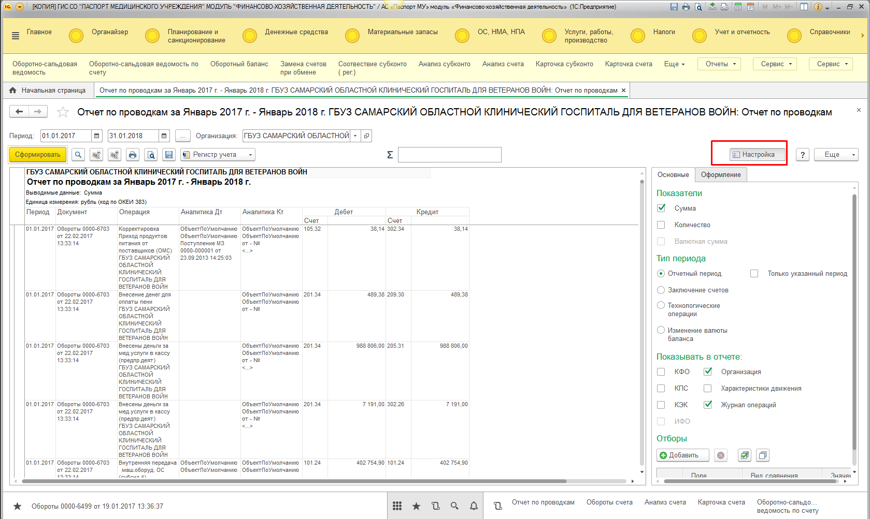Image resolution: width=870 pixels, height=519 pixels.
Task: Open search magnifier in bottom bar
Action: [454, 506]
